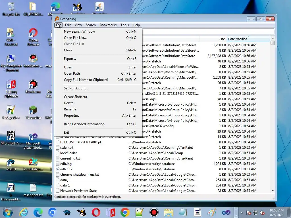Select Copy Full Name to Clipboard
Image resolution: width=291 pixels, height=218 pixels.
(x=98, y=80)
